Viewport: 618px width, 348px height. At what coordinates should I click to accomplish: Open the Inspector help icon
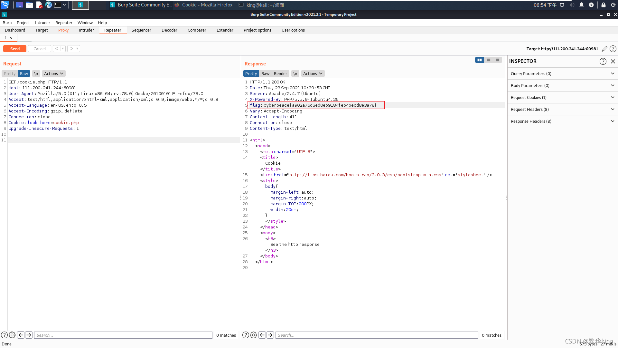pyautogui.click(x=603, y=61)
